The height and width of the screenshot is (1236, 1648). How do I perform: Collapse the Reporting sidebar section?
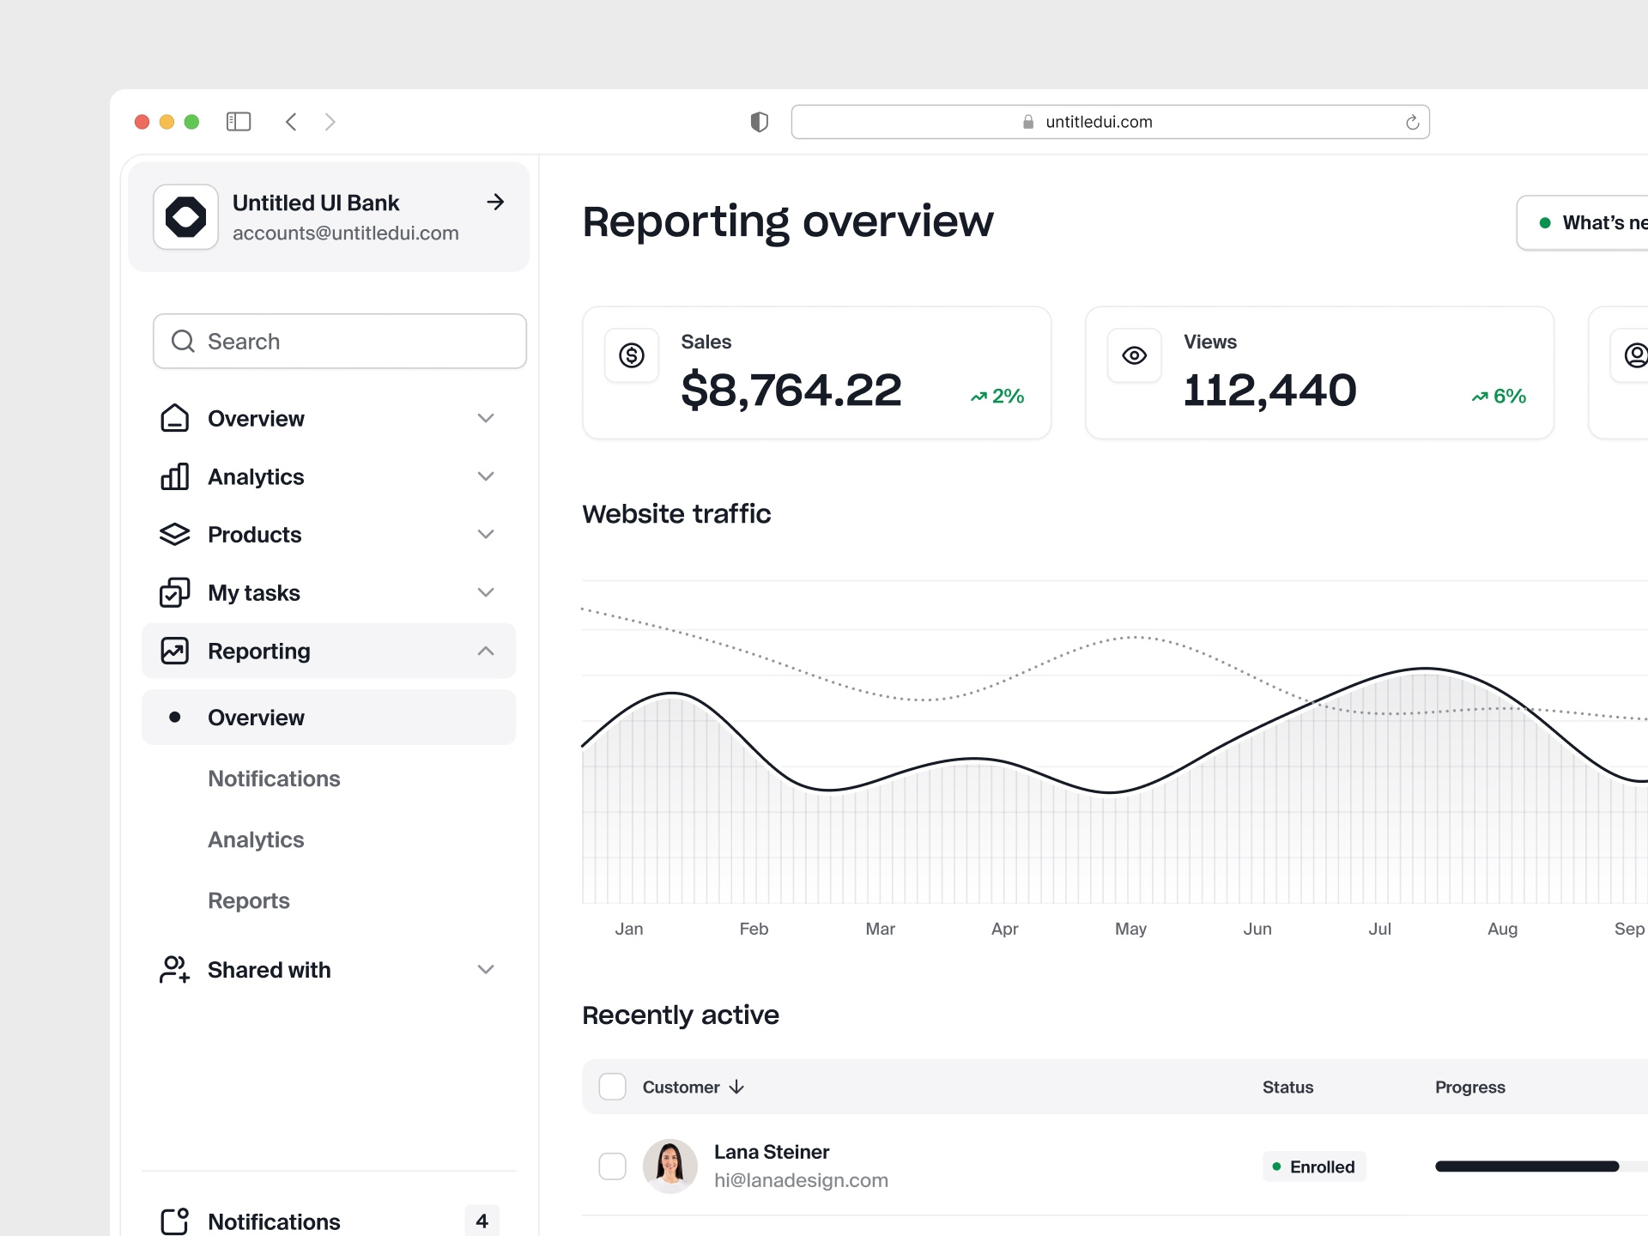click(486, 651)
